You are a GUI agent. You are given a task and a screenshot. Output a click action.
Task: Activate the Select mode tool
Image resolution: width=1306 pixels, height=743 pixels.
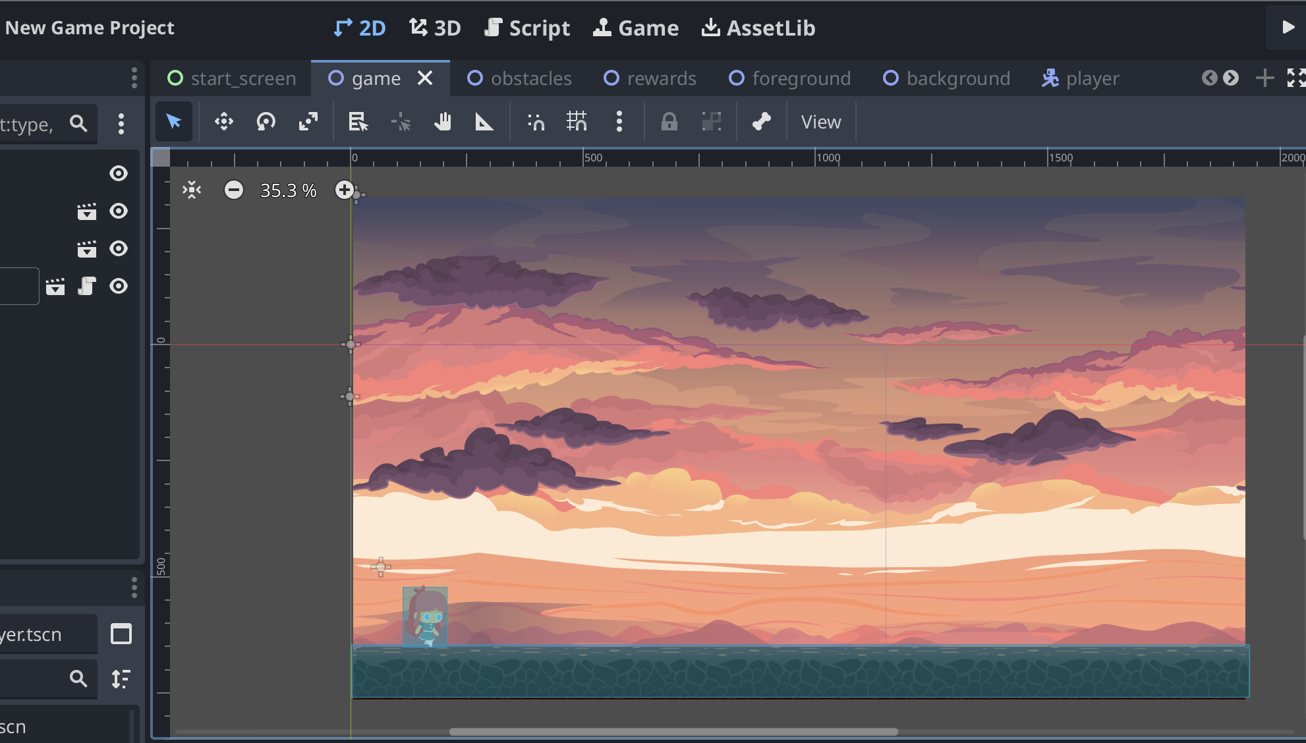[174, 122]
